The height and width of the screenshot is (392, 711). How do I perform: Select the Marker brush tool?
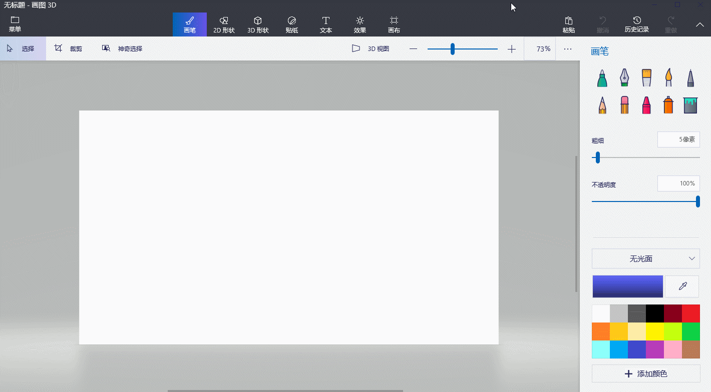pos(602,77)
